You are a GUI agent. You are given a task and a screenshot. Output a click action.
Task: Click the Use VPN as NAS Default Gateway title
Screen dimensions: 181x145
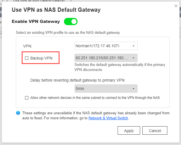pyautogui.click(x=56, y=10)
